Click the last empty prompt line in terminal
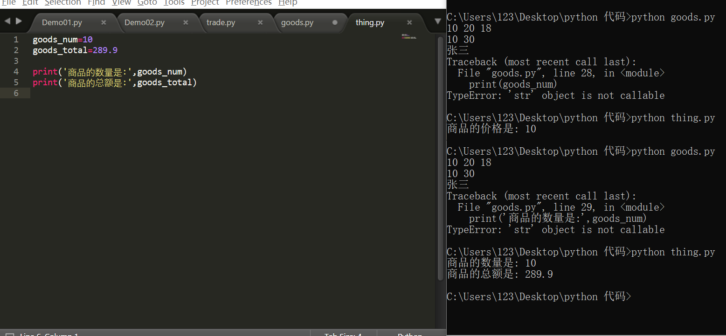726x336 pixels. [539, 297]
